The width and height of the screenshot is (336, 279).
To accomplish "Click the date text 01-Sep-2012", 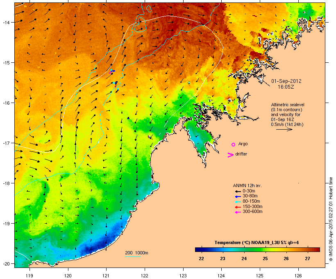I will 286,81.
